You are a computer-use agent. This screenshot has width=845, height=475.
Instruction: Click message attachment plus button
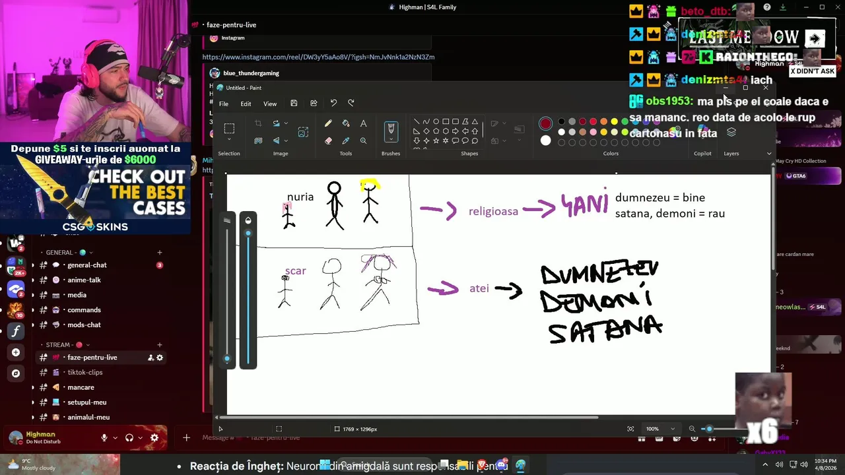186,437
